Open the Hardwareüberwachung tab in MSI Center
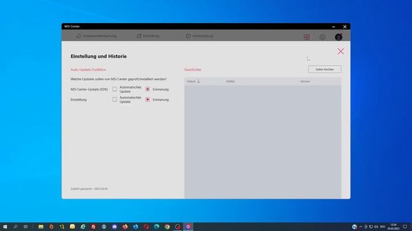The width and height of the screenshot is (412, 231). 97,36
